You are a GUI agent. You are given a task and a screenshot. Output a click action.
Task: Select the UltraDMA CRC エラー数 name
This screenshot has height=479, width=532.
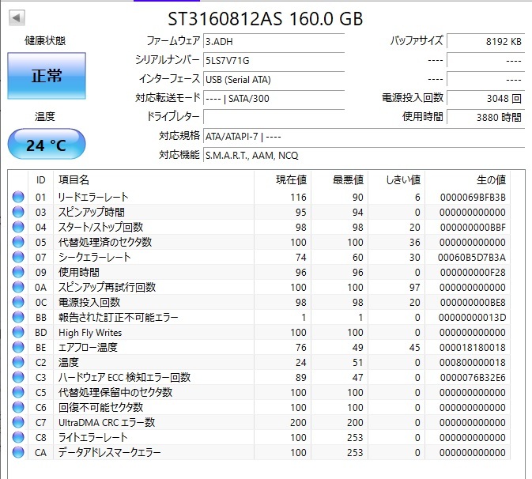point(107,422)
